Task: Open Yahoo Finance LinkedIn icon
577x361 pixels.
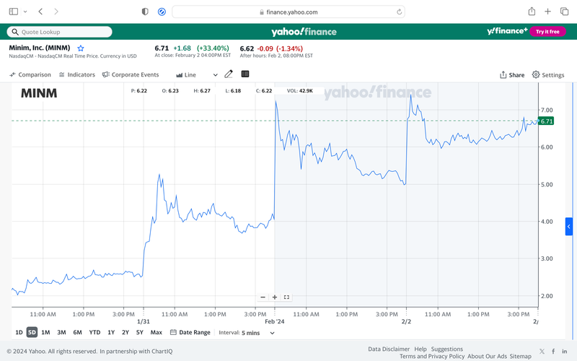Action: tap(565, 352)
